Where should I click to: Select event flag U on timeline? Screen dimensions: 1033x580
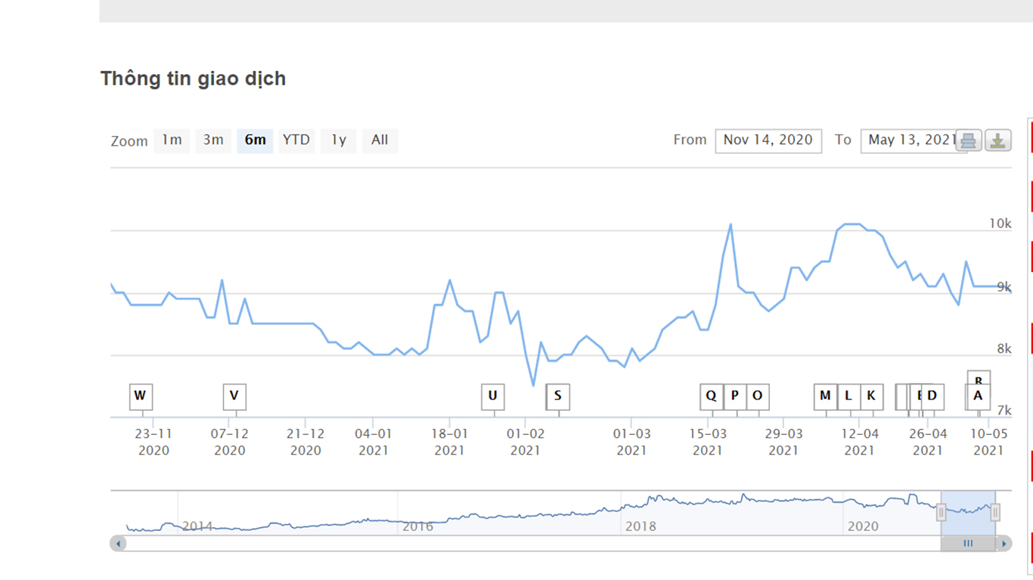[x=492, y=396]
